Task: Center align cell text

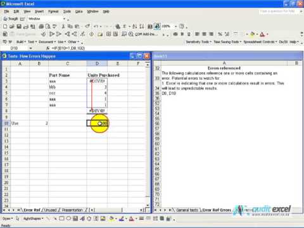Action: 204,34
